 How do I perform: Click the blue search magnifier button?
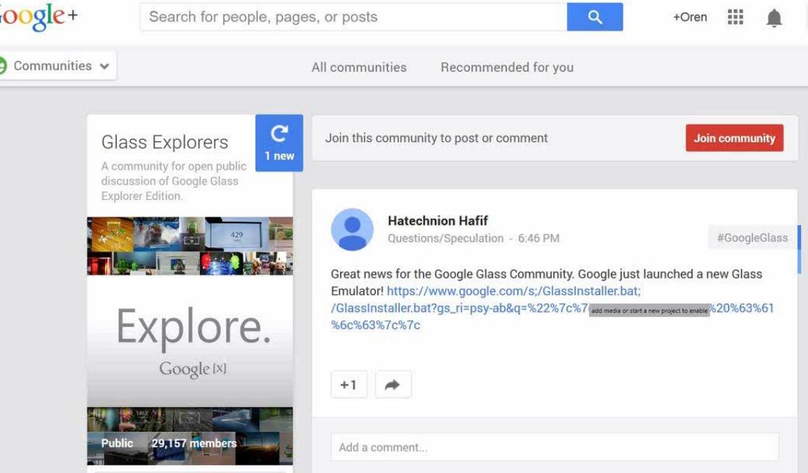(x=594, y=17)
